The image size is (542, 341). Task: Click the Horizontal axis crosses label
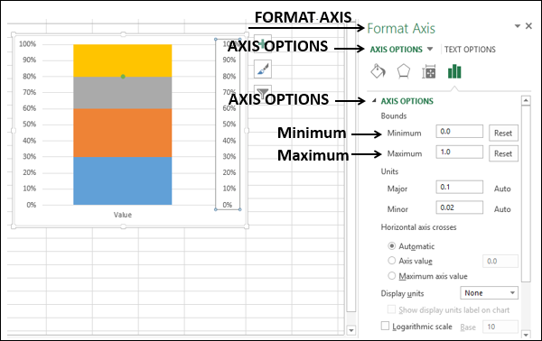coord(418,227)
